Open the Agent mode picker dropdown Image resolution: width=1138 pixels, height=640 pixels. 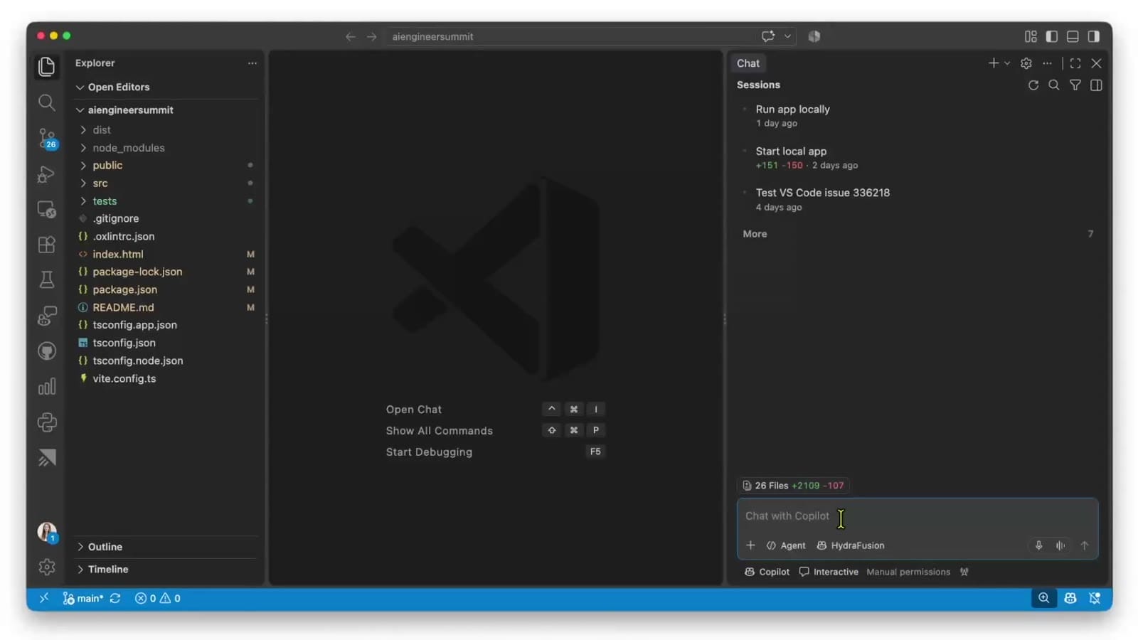pyautogui.click(x=786, y=545)
